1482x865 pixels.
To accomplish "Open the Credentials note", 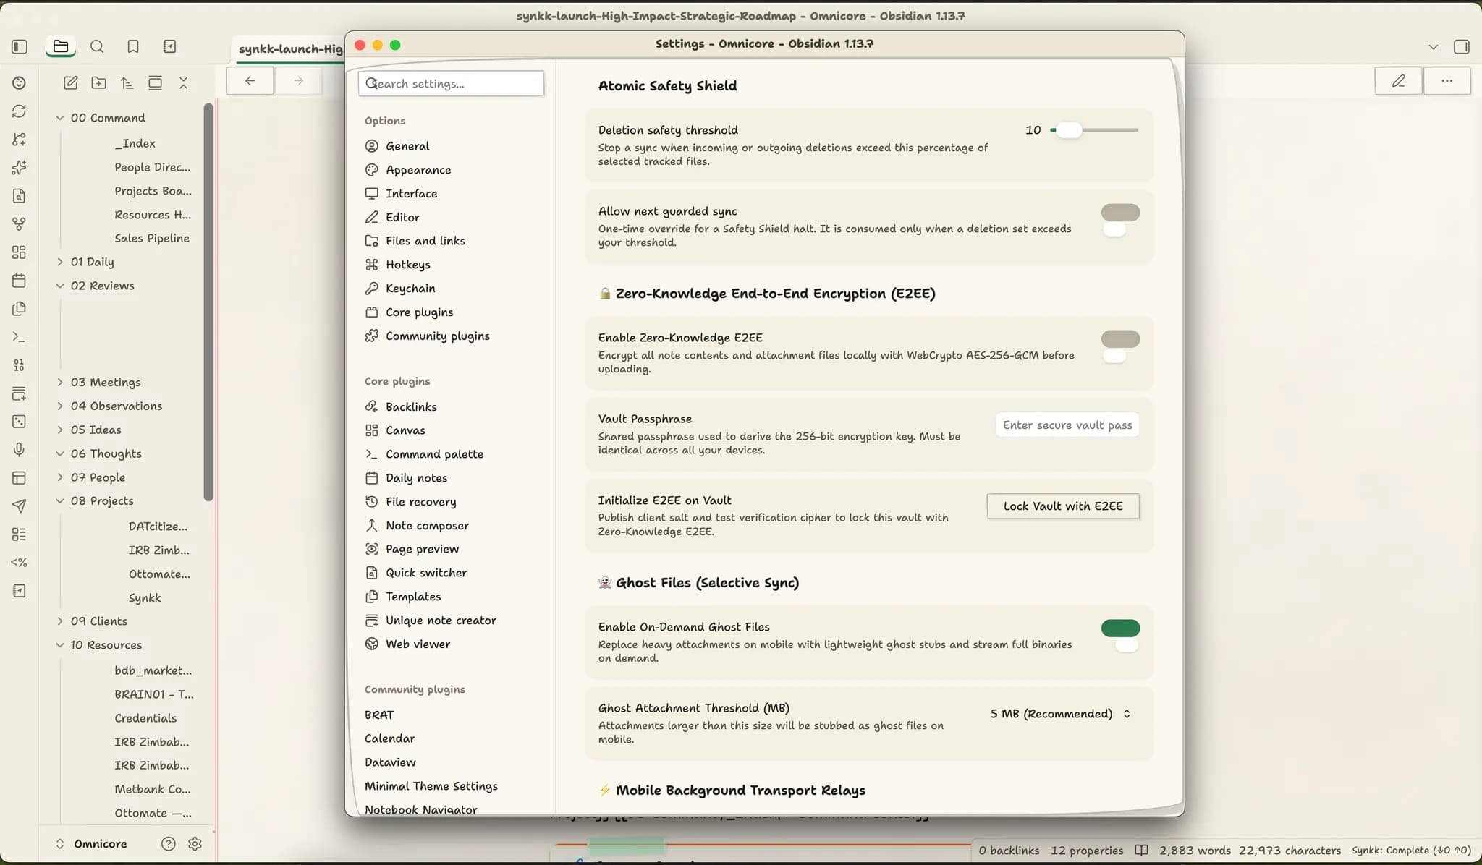I will click(145, 718).
